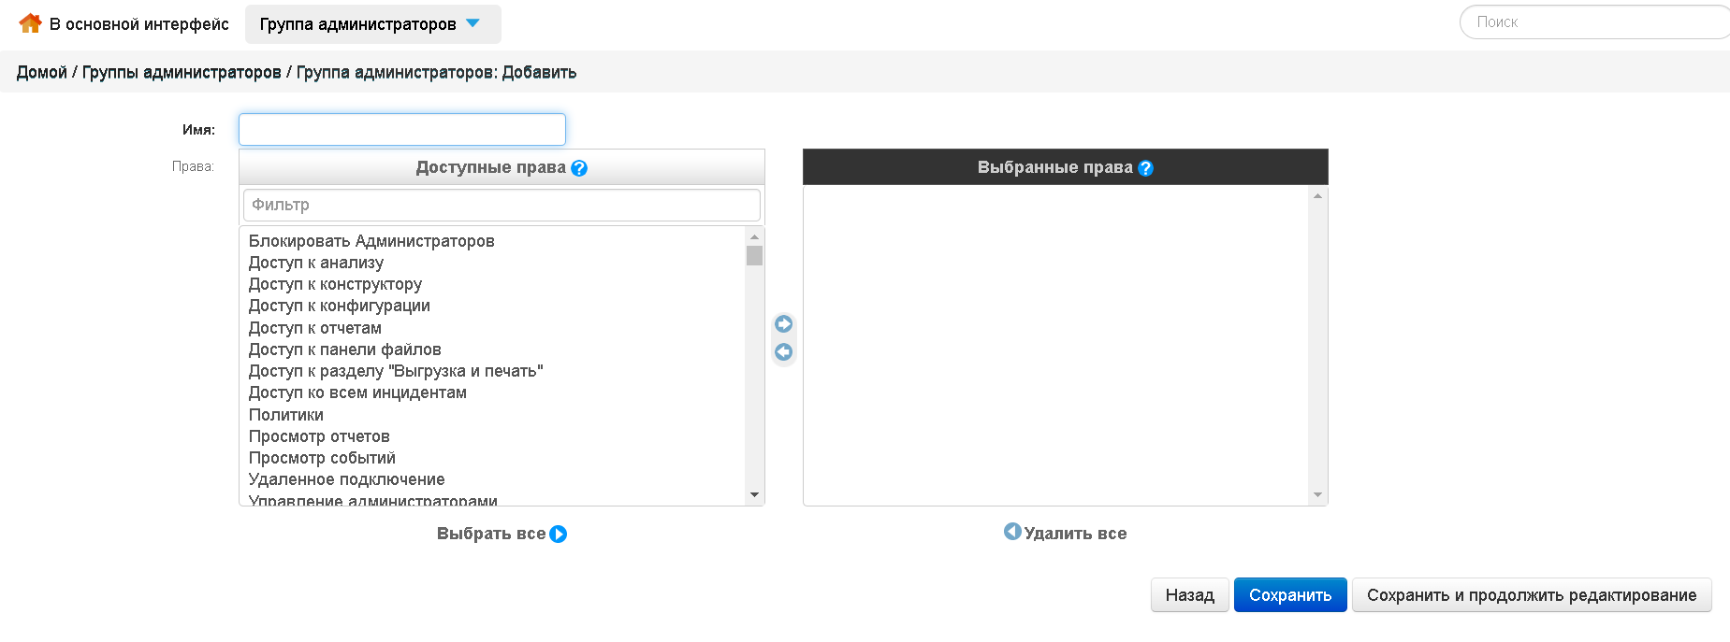Click the Фильтр rights filter field
1730x642 pixels.
pyautogui.click(x=502, y=205)
